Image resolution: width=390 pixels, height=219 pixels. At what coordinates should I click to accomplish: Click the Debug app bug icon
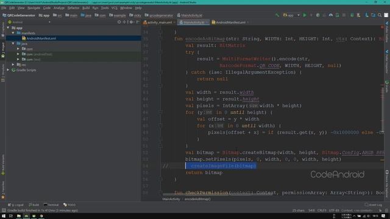[x=317, y=15]
